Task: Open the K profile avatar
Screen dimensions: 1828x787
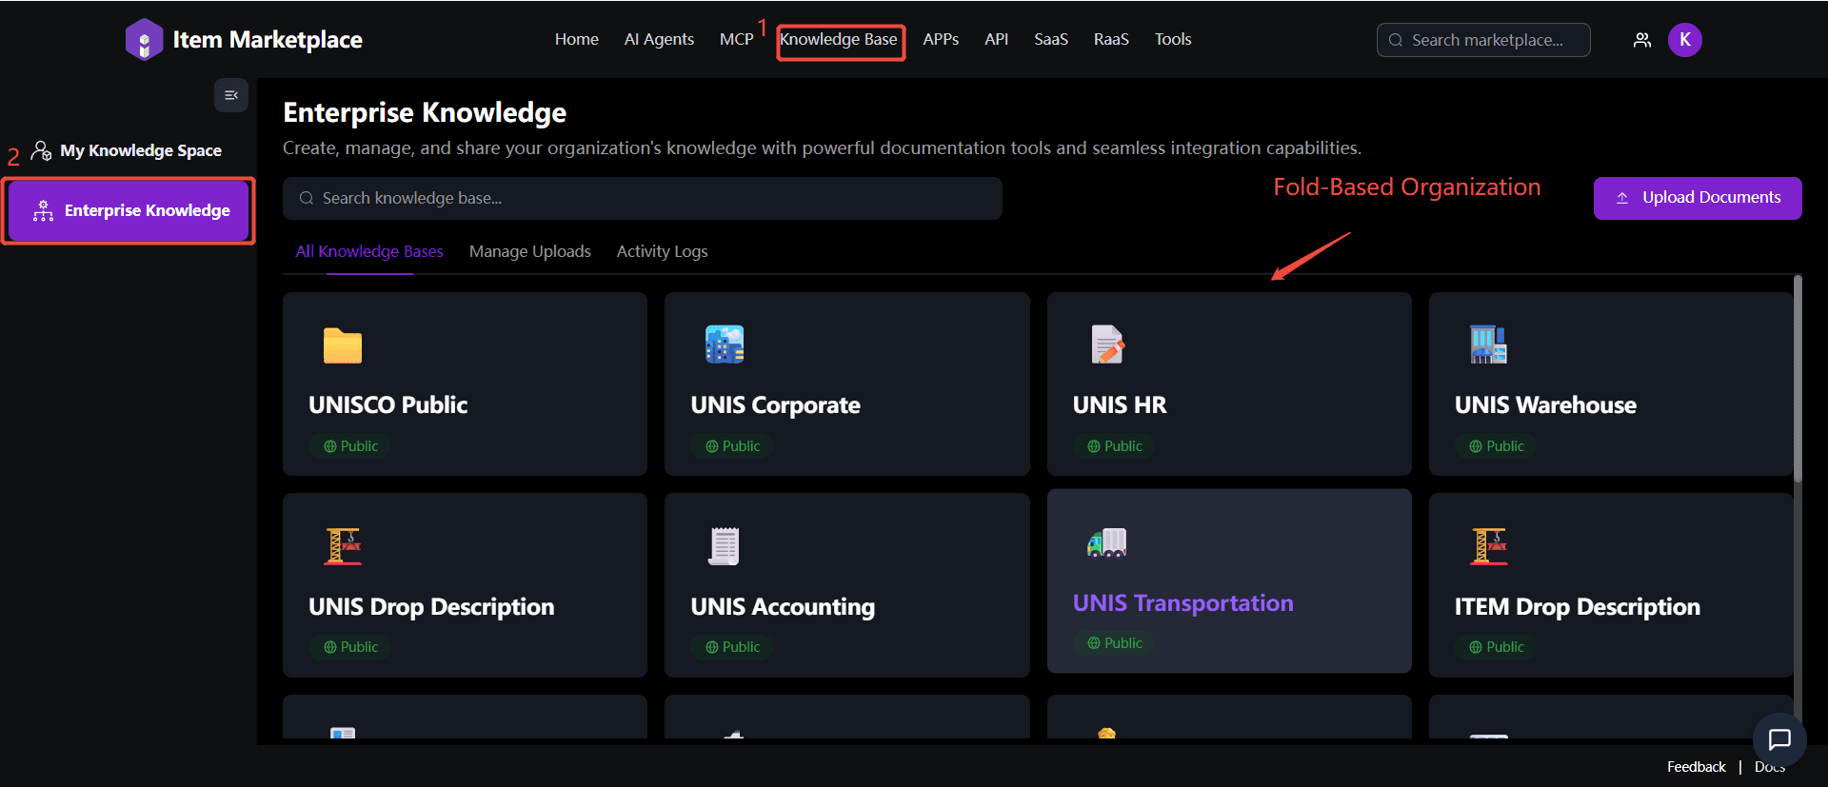Action: [1685, 40]
